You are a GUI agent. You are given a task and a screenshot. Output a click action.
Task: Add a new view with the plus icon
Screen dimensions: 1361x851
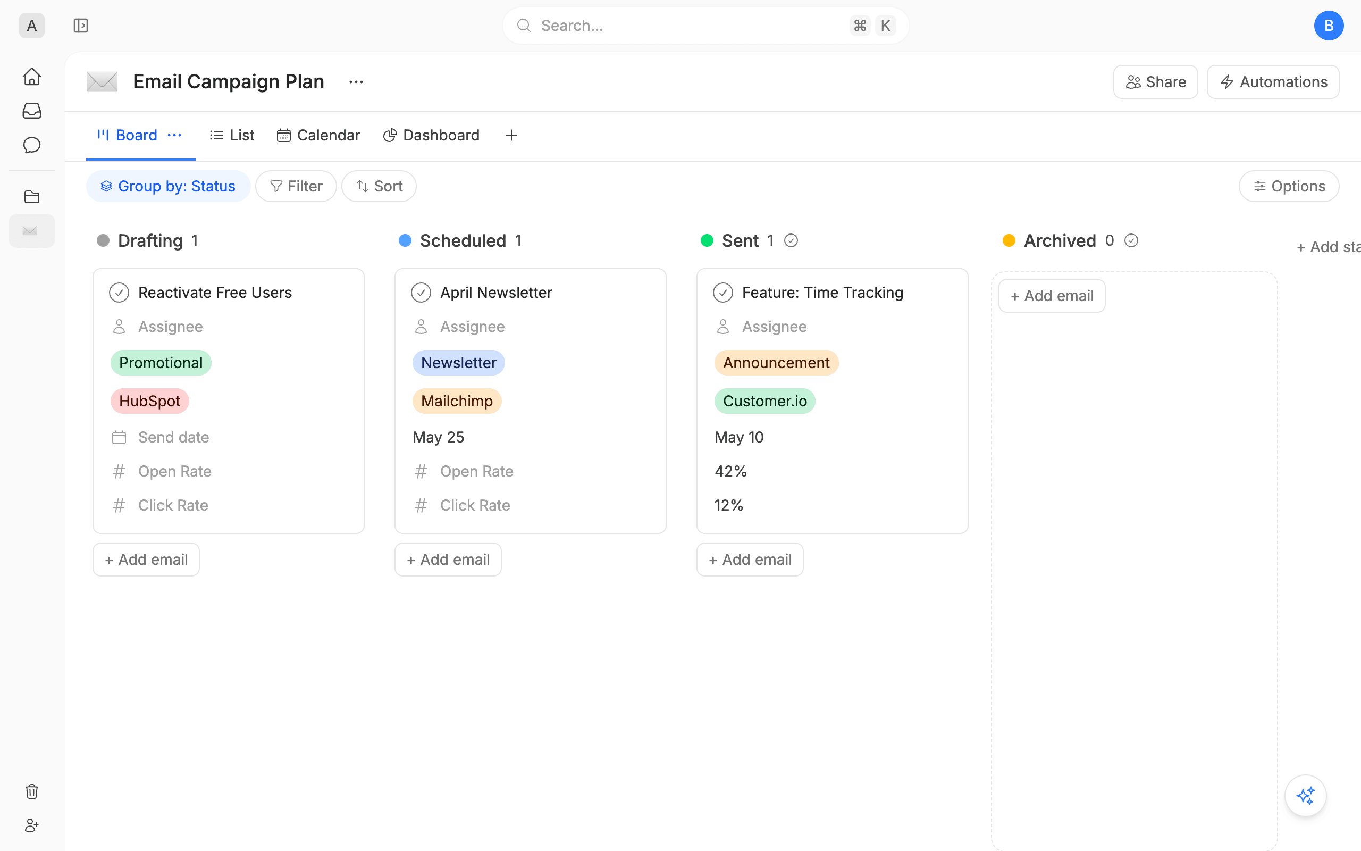[x=511, y=135]
